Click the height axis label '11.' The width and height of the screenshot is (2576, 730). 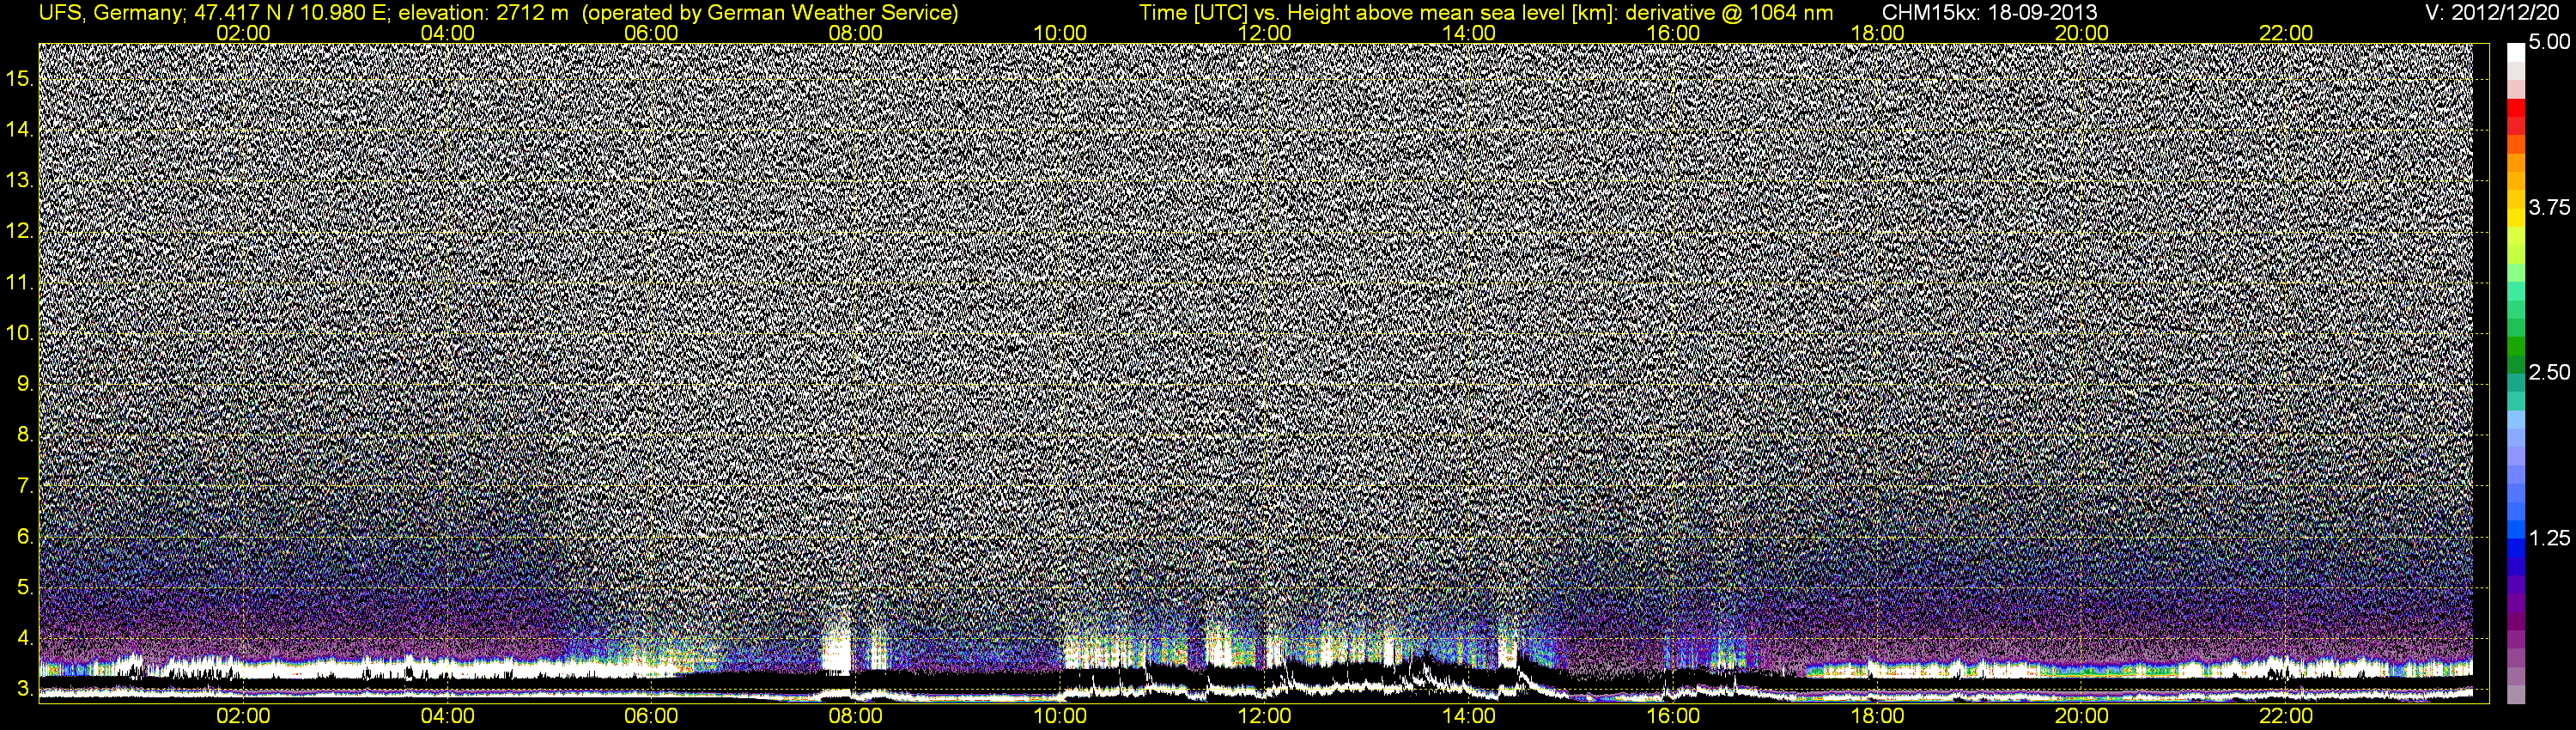[20, 283]
